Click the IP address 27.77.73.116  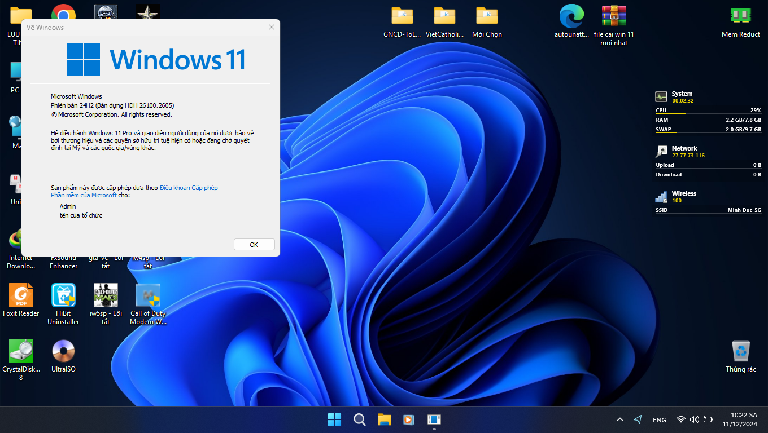coord(688,156)
